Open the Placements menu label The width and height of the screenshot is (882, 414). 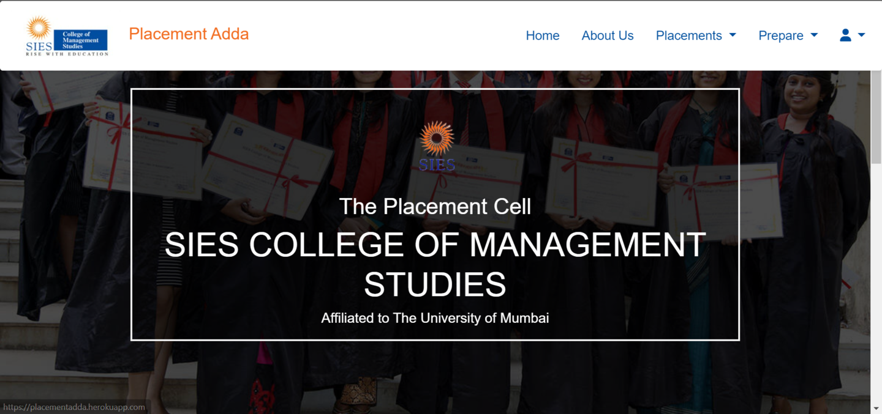(688, 35)
